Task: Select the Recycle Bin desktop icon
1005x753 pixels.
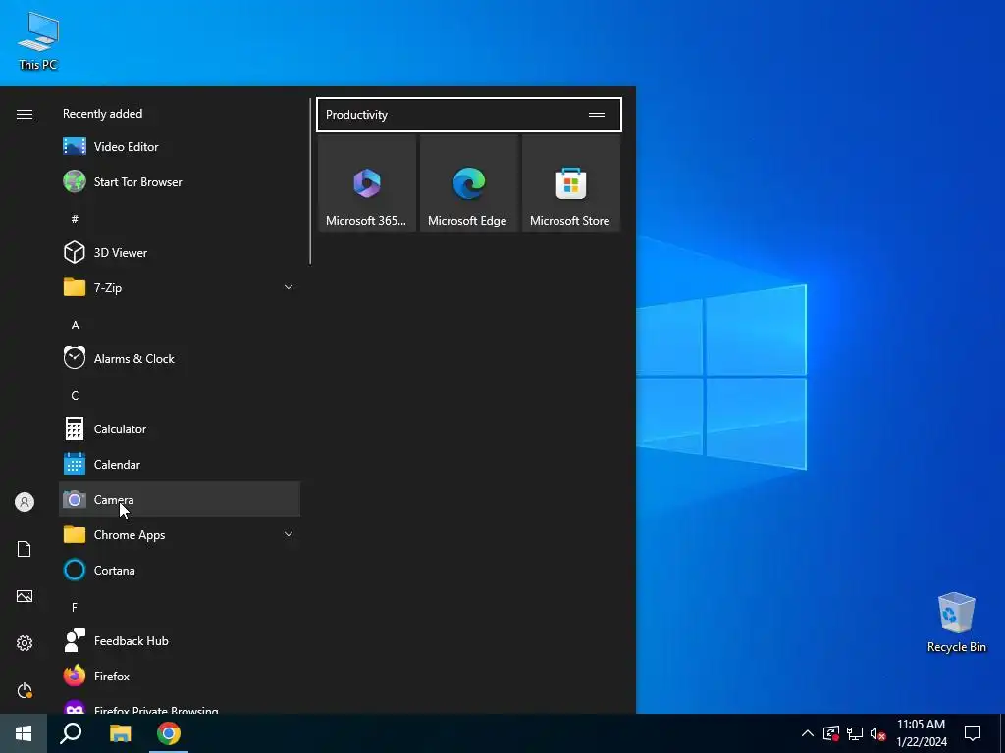Action: point(956,623)
